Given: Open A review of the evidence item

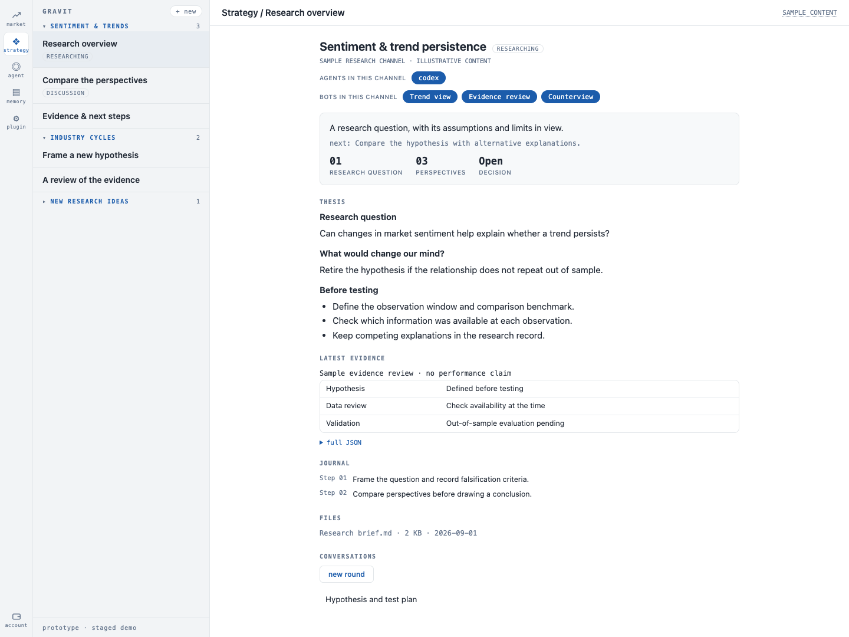Looking at the screenshot, I should 121,180.
